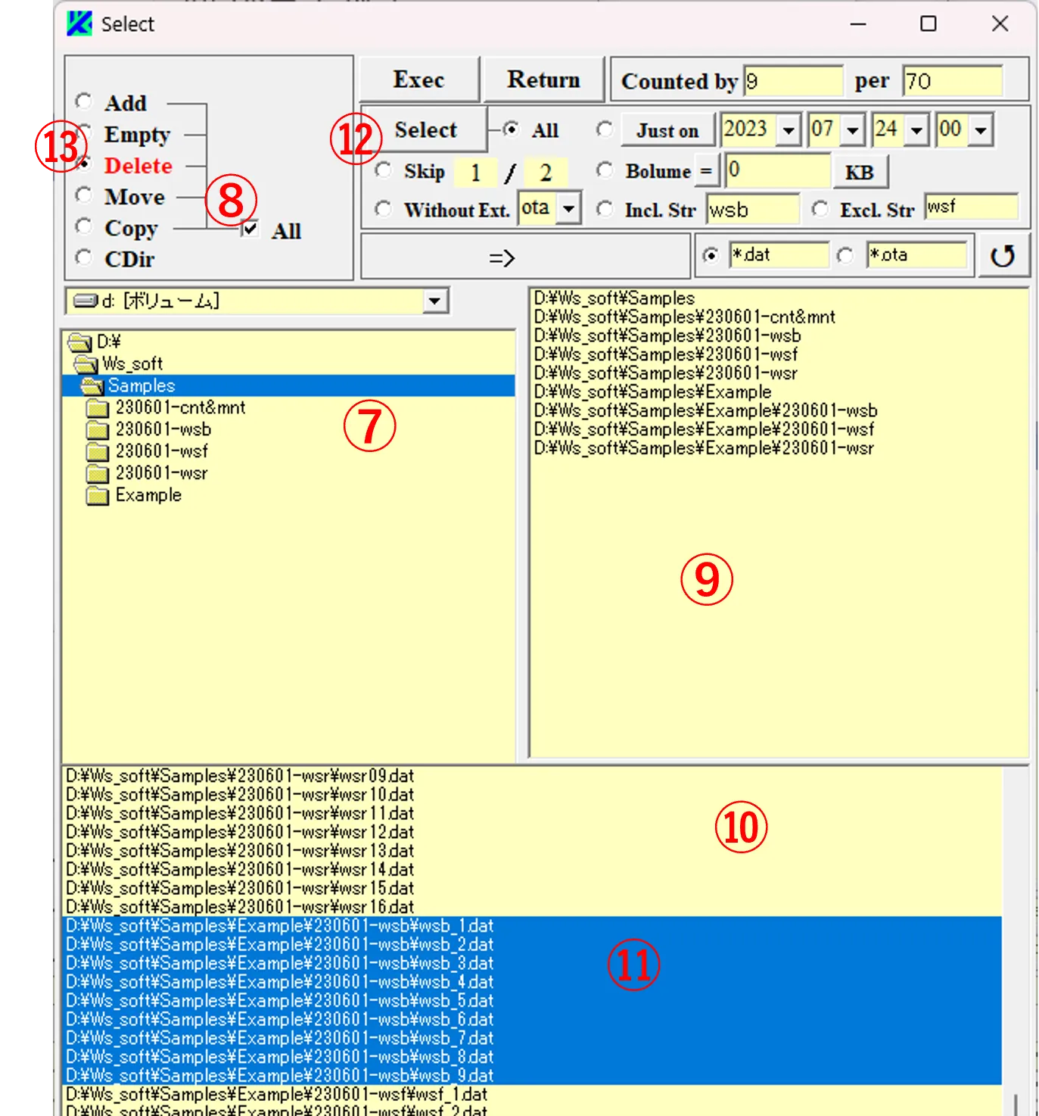This screenshot has height=1116, width=1039.
Task: Select the Move radio option
Action: [x=84, y=195]
